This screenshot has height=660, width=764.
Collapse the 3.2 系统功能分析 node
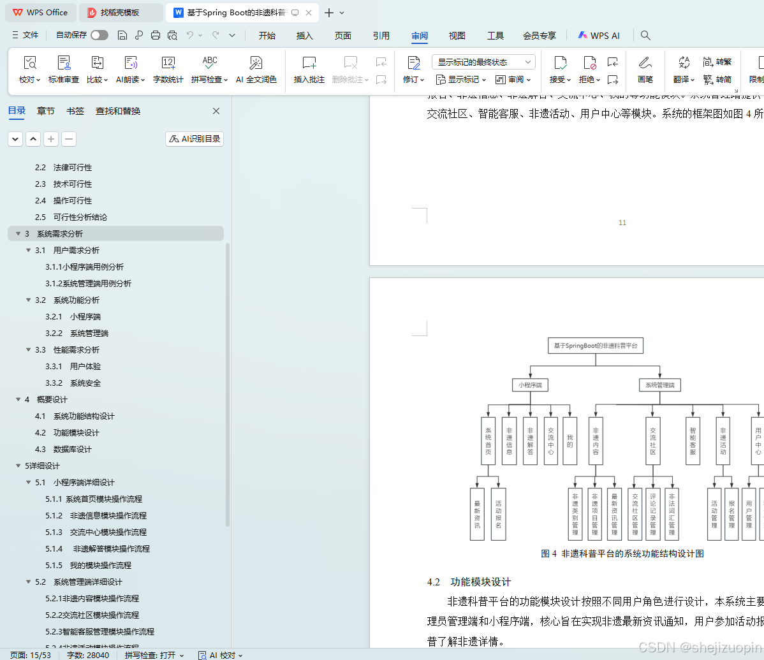click(28, 300)
